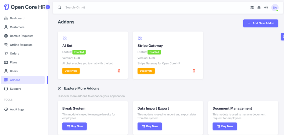The image size is (284, 135).
Task: Open the settings gear icon in the top bar
Action: pos(259,7)
